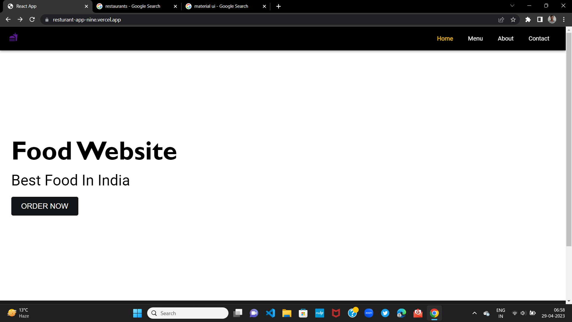572x322 pixels.
Task: Open the tab search dropdown chevron
Action: 512,6
